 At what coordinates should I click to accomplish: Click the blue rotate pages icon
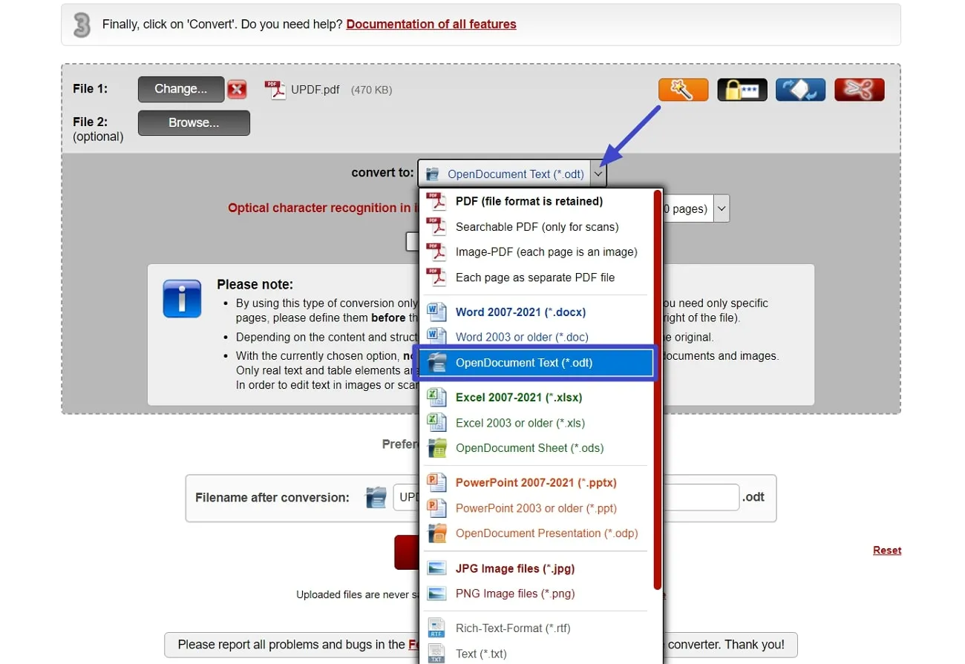(800, 89)
